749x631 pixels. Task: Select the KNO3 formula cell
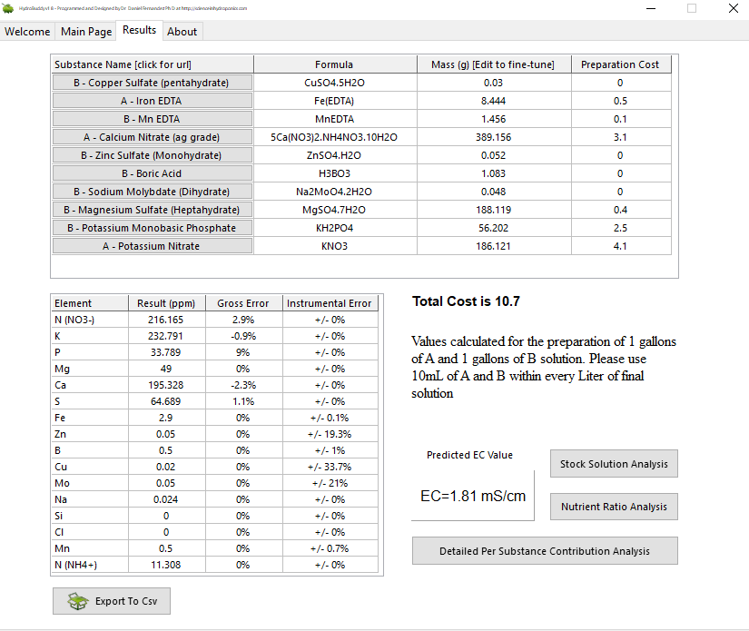[x=335, y=246]
